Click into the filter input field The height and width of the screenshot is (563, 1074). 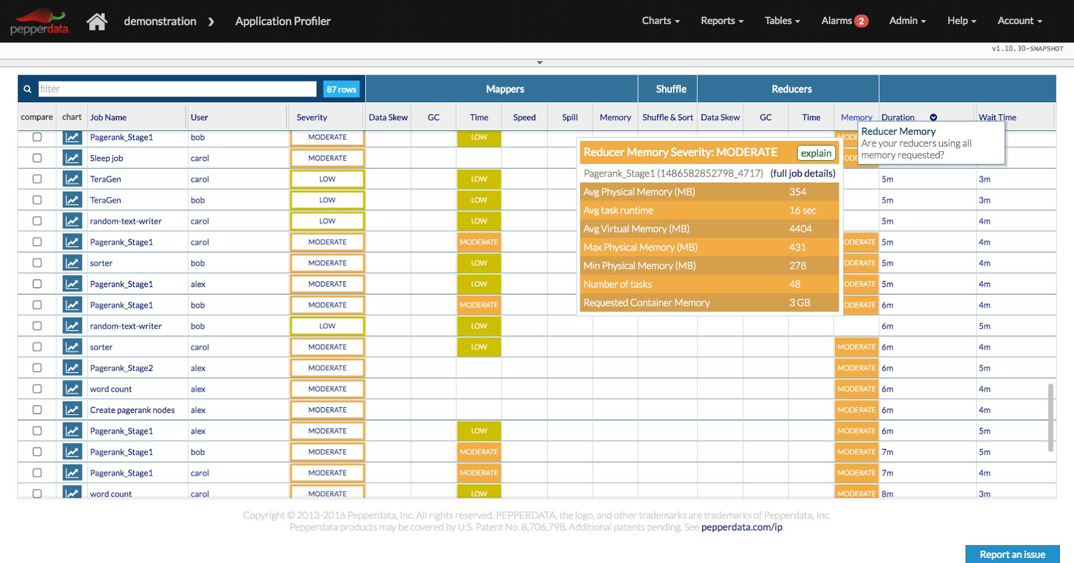coord(178,89)
